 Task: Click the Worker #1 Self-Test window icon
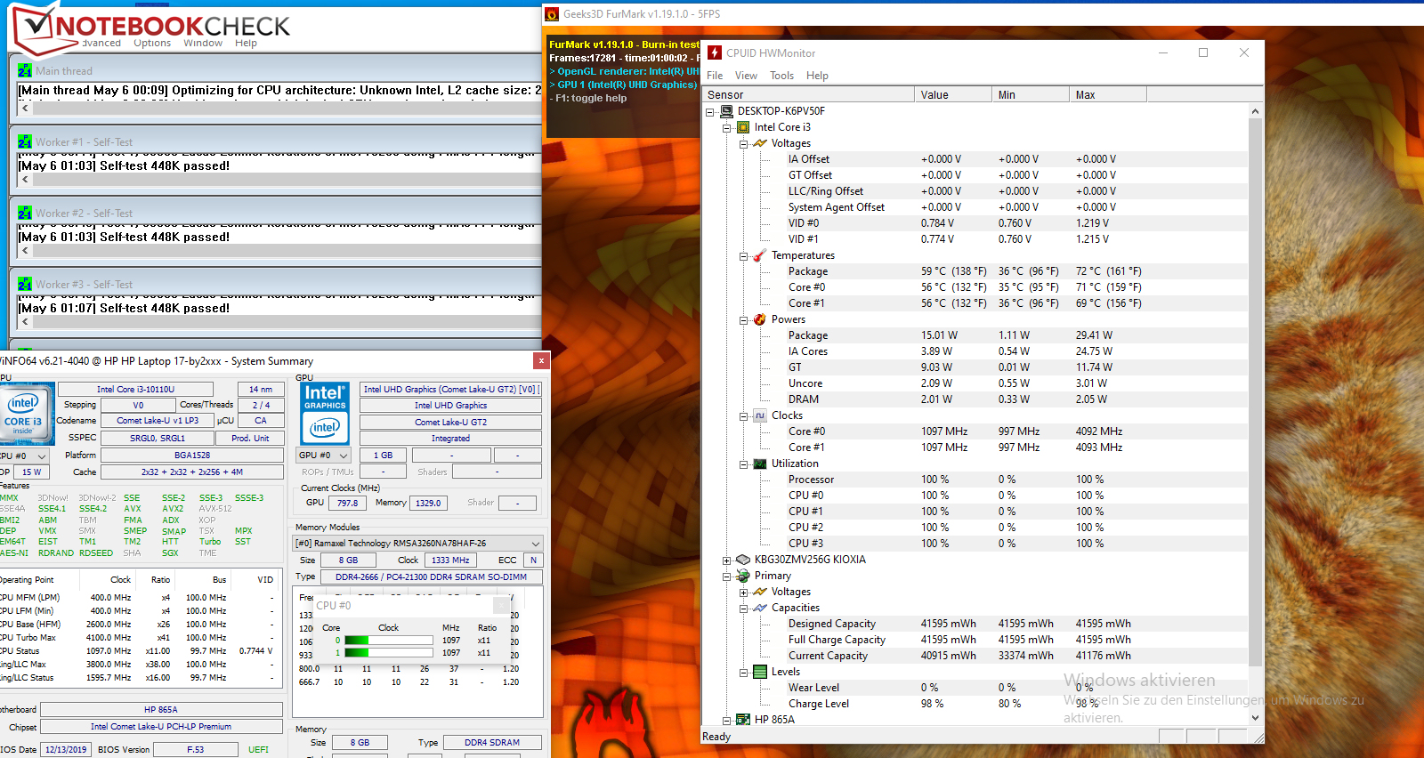click(25, 142)
